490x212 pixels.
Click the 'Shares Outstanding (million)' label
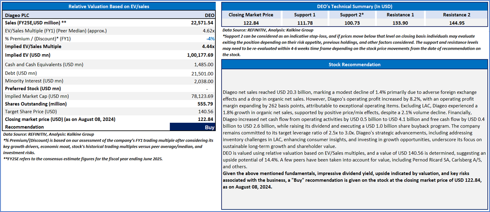(x=37, y=104)
